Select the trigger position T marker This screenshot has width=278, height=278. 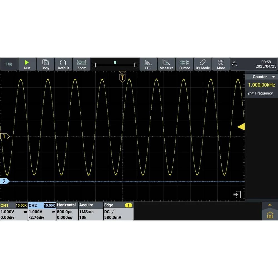point(122,77)
